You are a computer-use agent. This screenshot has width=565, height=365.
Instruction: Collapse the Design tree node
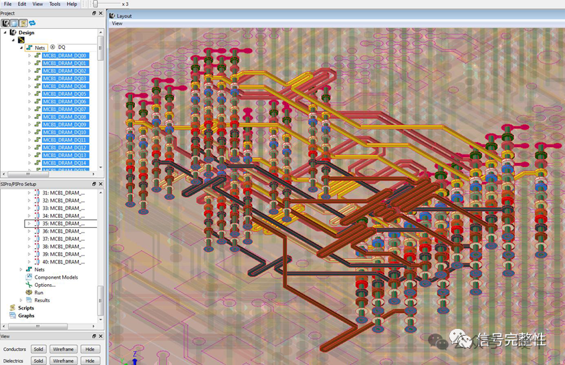5,33
